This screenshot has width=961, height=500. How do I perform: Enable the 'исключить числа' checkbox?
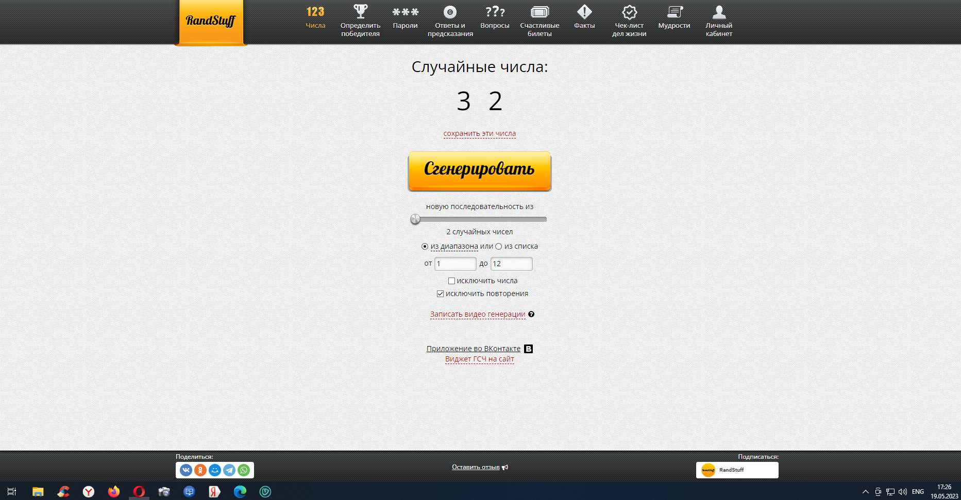[x=451, y=281]
